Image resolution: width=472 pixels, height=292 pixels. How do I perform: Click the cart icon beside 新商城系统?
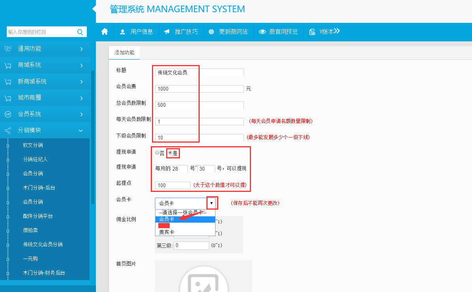pos(8,82)
